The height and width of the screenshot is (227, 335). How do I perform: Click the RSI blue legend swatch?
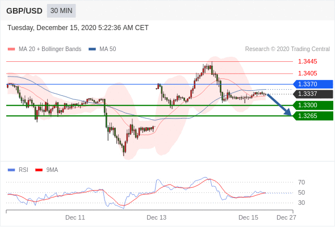point(11,170)
